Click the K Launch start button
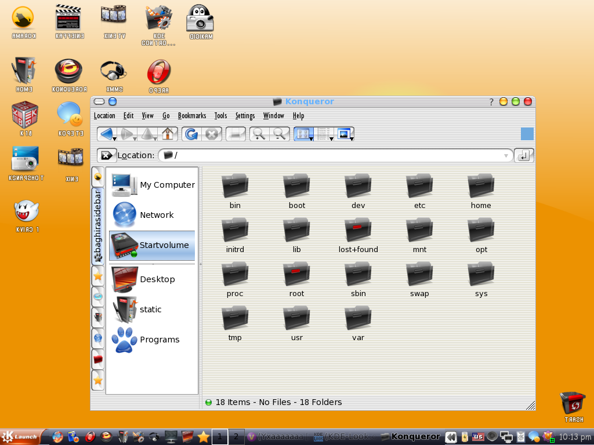 pyautogui.click(x=23, y=437)
